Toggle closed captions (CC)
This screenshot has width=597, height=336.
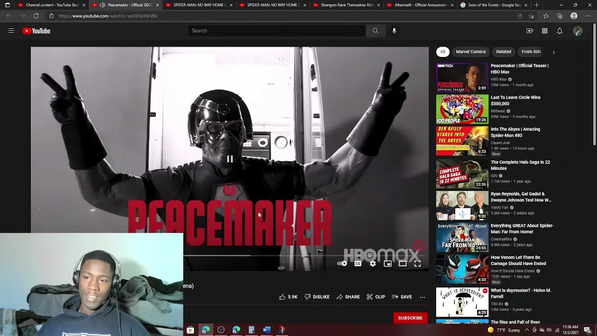point(358,264)
